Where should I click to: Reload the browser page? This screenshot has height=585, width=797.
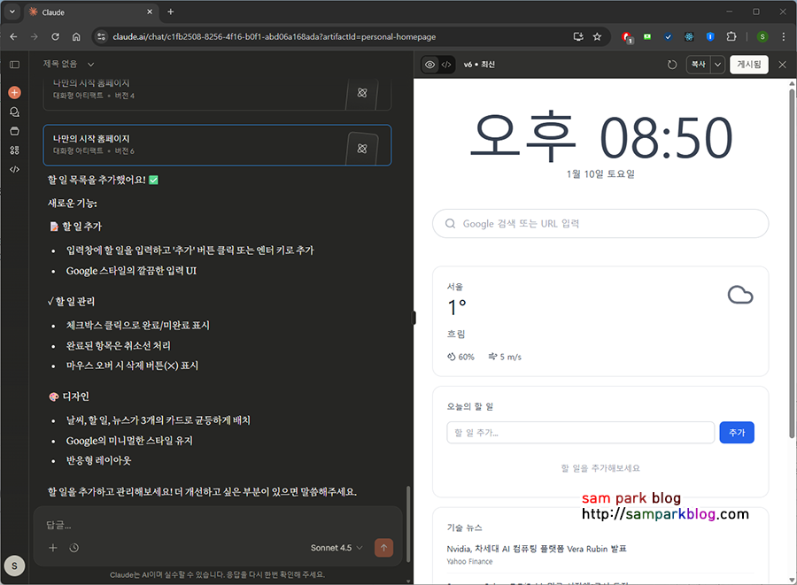(x=56, y=36)
